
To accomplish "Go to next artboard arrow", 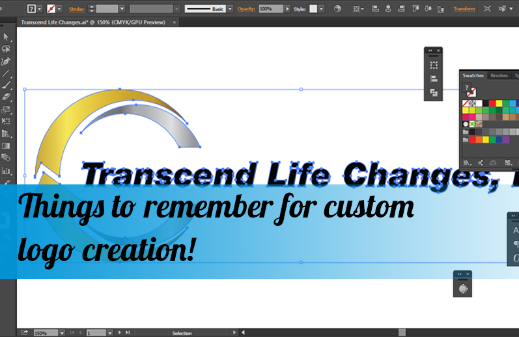I will [x=120, y=332].
